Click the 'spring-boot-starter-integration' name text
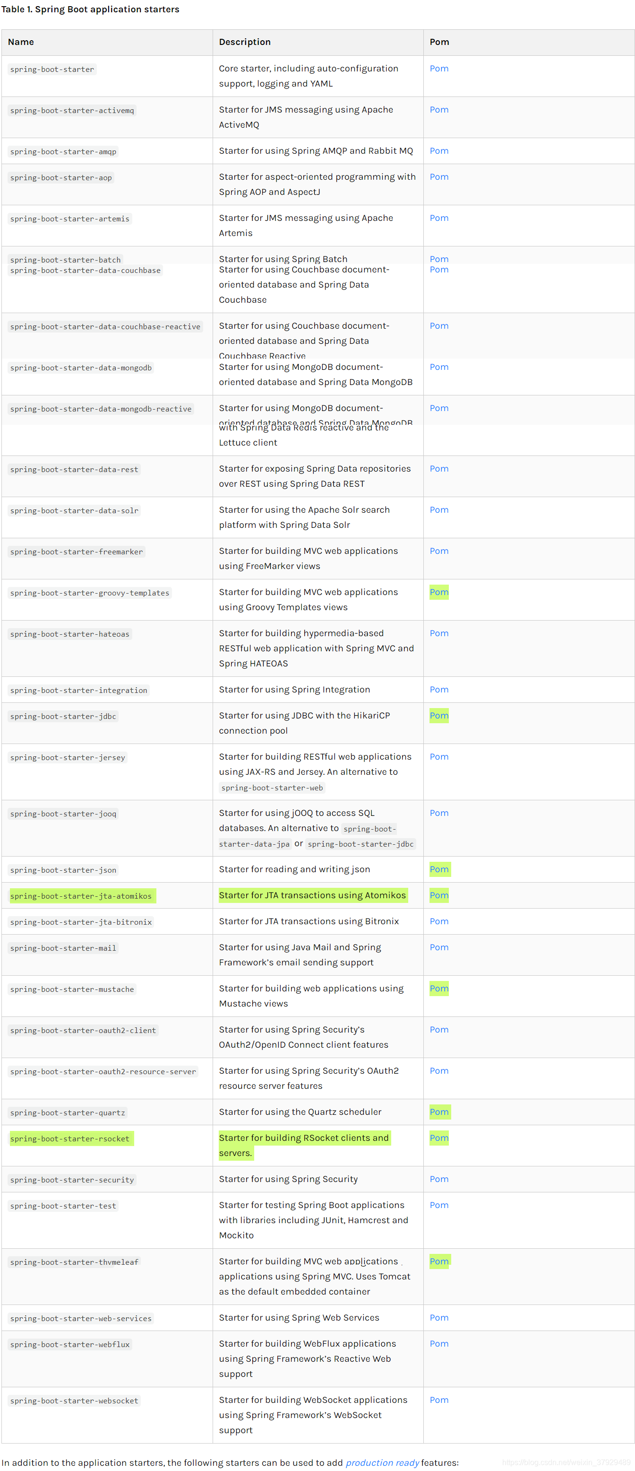Viewport: 635px width, 1471px height. coord(79,691)
